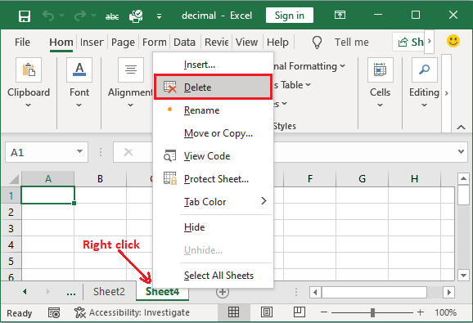Switch to the Page Layout tab
The width and height of the screenshot is (473, 323).
pos(123,43)
